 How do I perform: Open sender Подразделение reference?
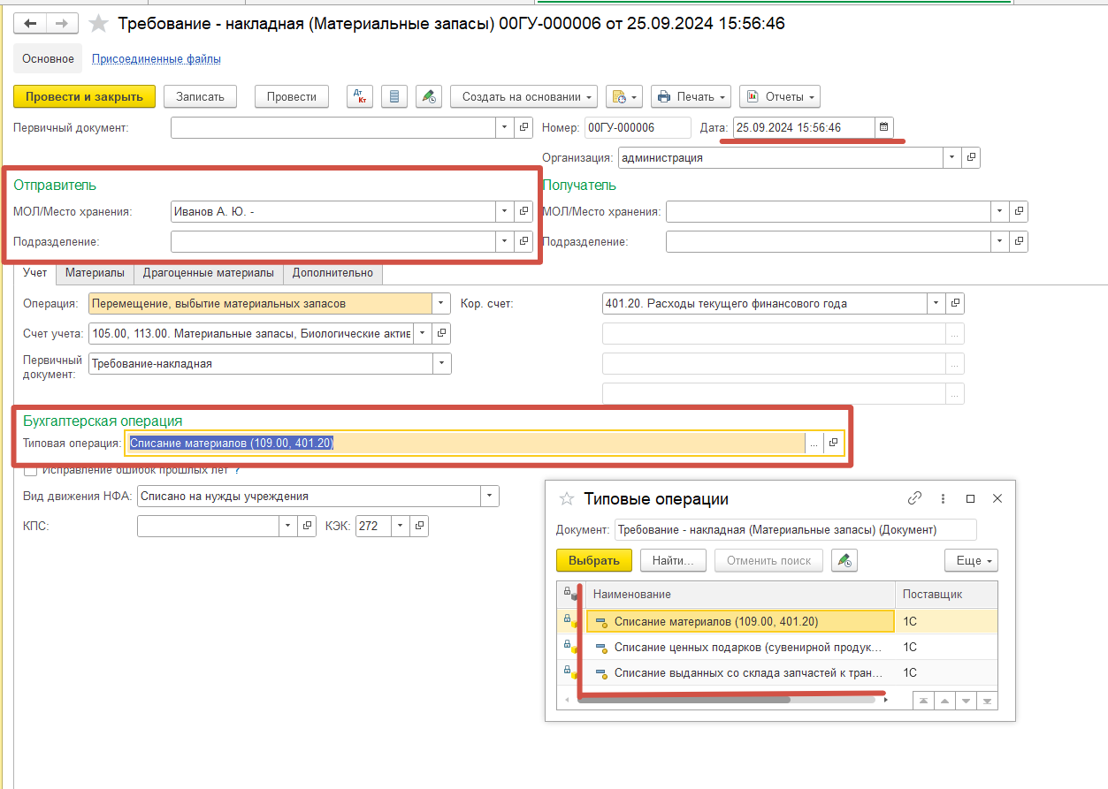pos(523,241)
